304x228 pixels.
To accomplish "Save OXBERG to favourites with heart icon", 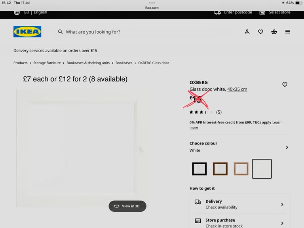I will click(x=285, y=85).
